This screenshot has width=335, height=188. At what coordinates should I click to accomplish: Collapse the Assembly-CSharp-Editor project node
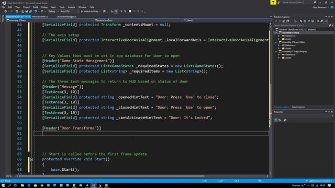coord(276,42)
